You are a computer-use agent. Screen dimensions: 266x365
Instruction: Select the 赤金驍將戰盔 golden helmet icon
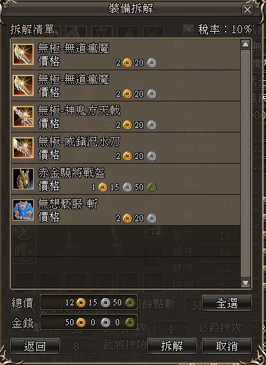coord(23,179)
